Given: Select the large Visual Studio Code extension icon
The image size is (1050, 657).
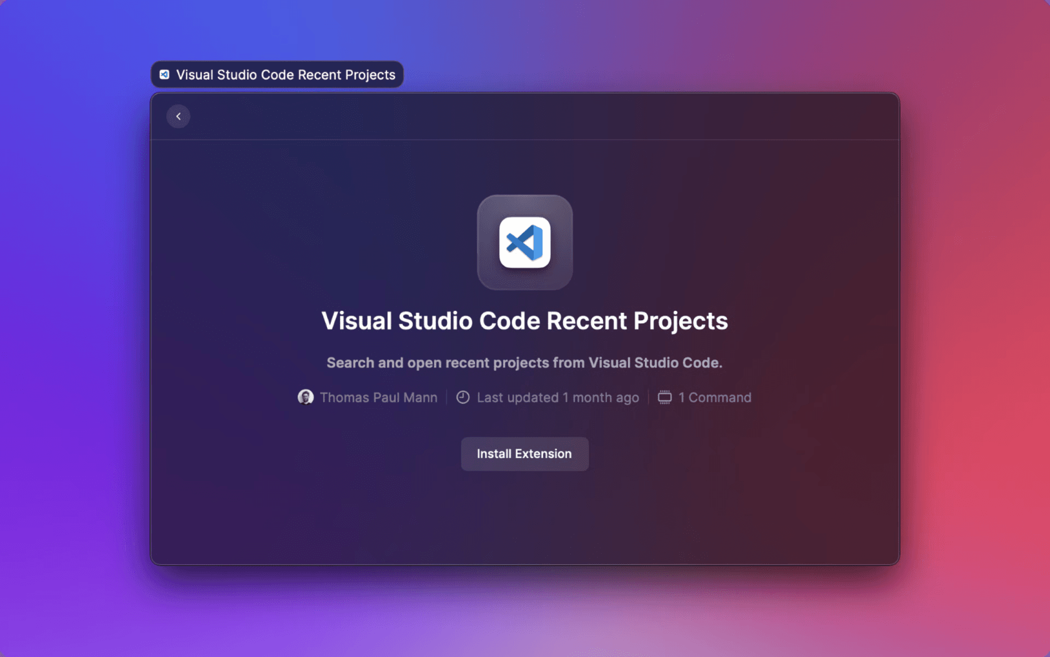Looking at the screenshot, I should click(524, 242).
